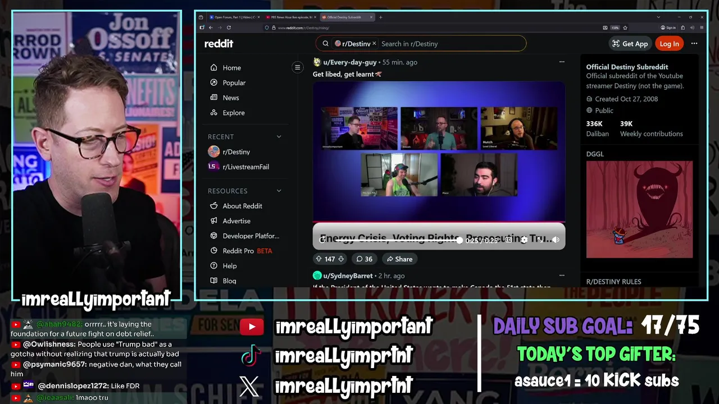Open video settings gear
This screenshot has height=404, width=719.
pyautogui.click(x=524, y=240)
